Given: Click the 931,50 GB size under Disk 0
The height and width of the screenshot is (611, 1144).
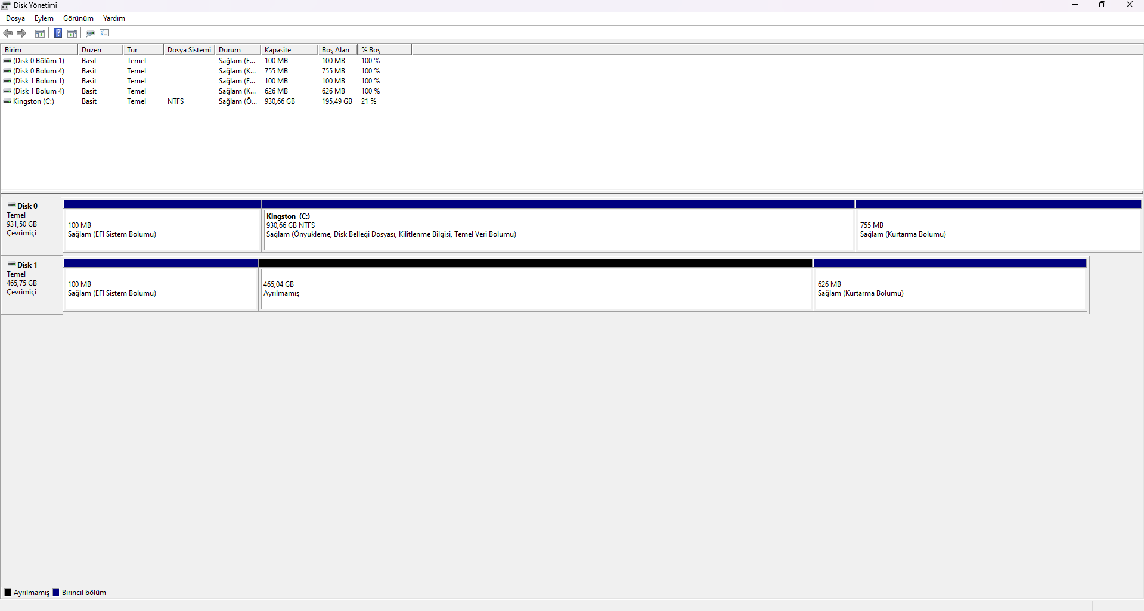Looking at the screenshot, I should [21, 224].
